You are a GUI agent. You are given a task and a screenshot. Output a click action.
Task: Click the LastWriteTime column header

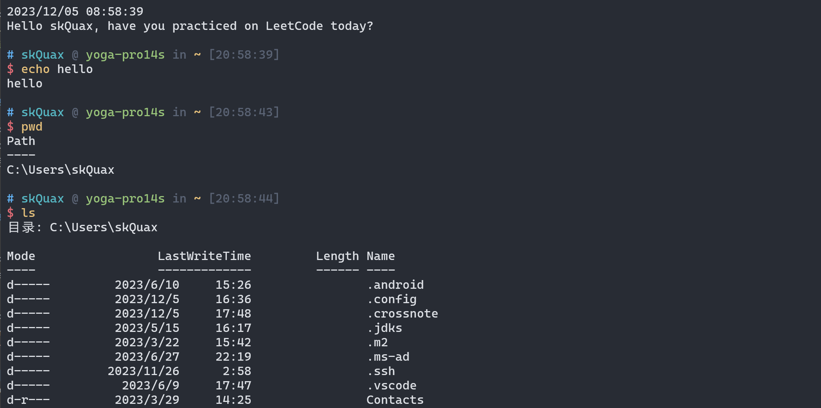pos(204,256)
